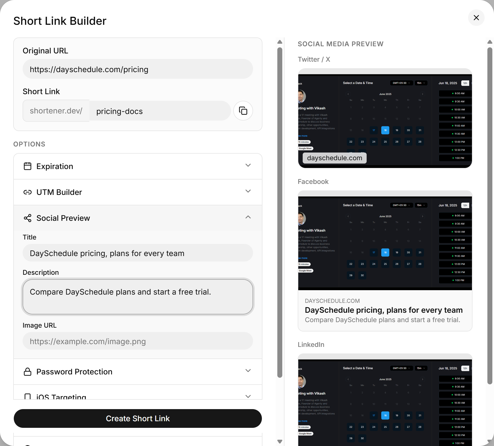Click the Create Short Link button
The image size is (494, 446).
tap(138, 418)
